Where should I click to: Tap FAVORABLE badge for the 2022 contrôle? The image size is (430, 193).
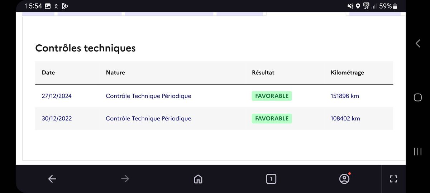(x=272, y=118)
